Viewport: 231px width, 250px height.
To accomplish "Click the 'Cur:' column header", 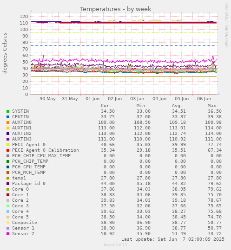I will (x=106, y=106).
